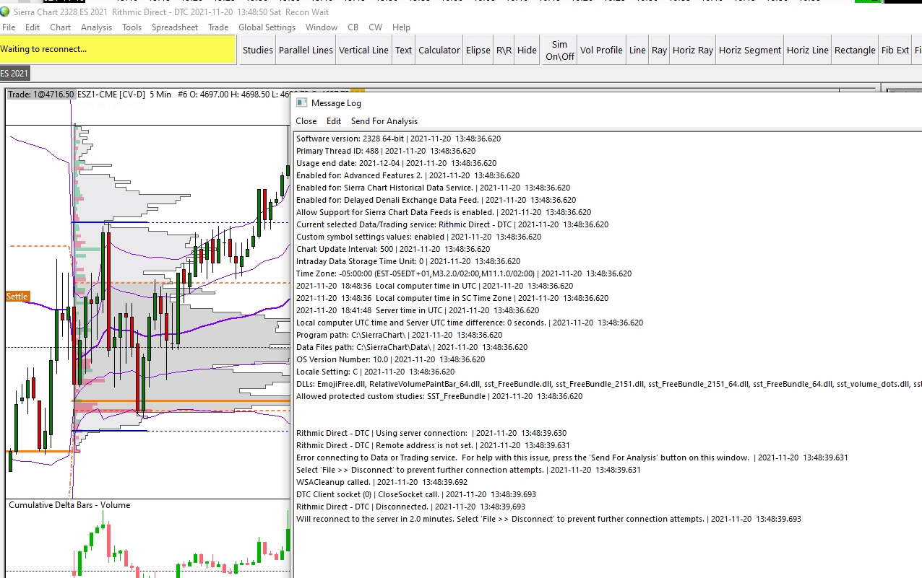Click the 'Program path: C:\SierraChart\' log line
The width and height of the screenshot is (922, 578).
pyautogui.click(x=399, y=335)
